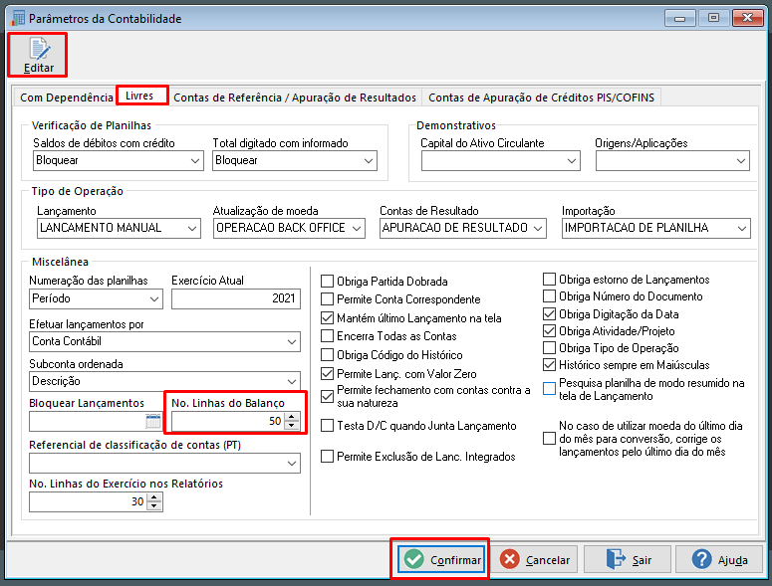
Task: Open Total digitado com informado dropdown
Action: 295,161
